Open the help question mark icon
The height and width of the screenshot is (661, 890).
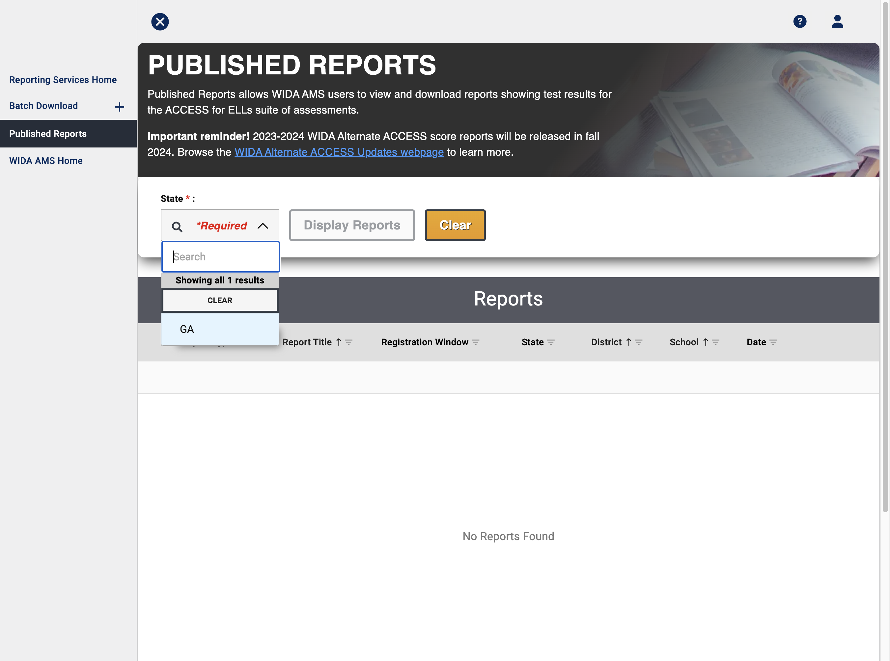point(799,21)
